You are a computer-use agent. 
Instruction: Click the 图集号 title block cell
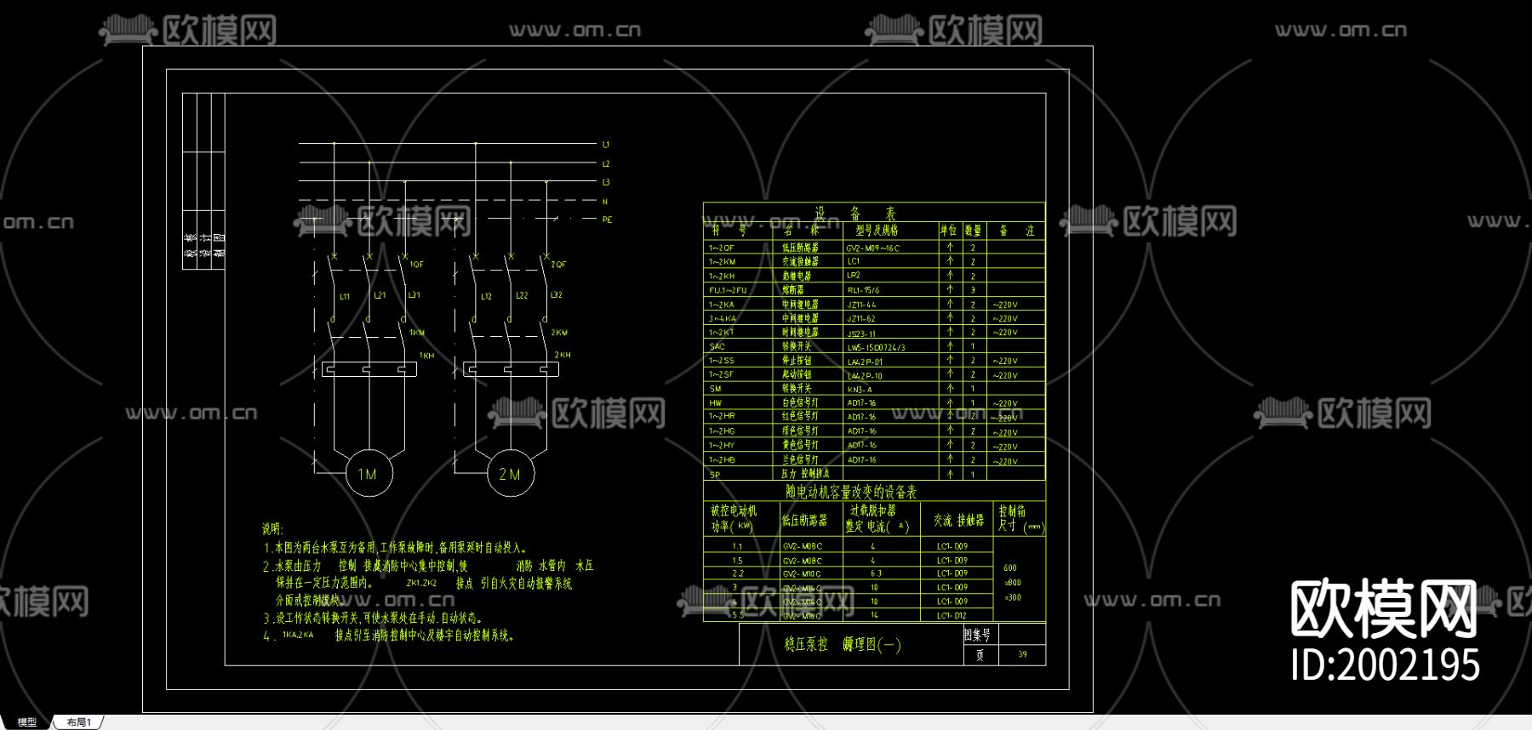977,635
